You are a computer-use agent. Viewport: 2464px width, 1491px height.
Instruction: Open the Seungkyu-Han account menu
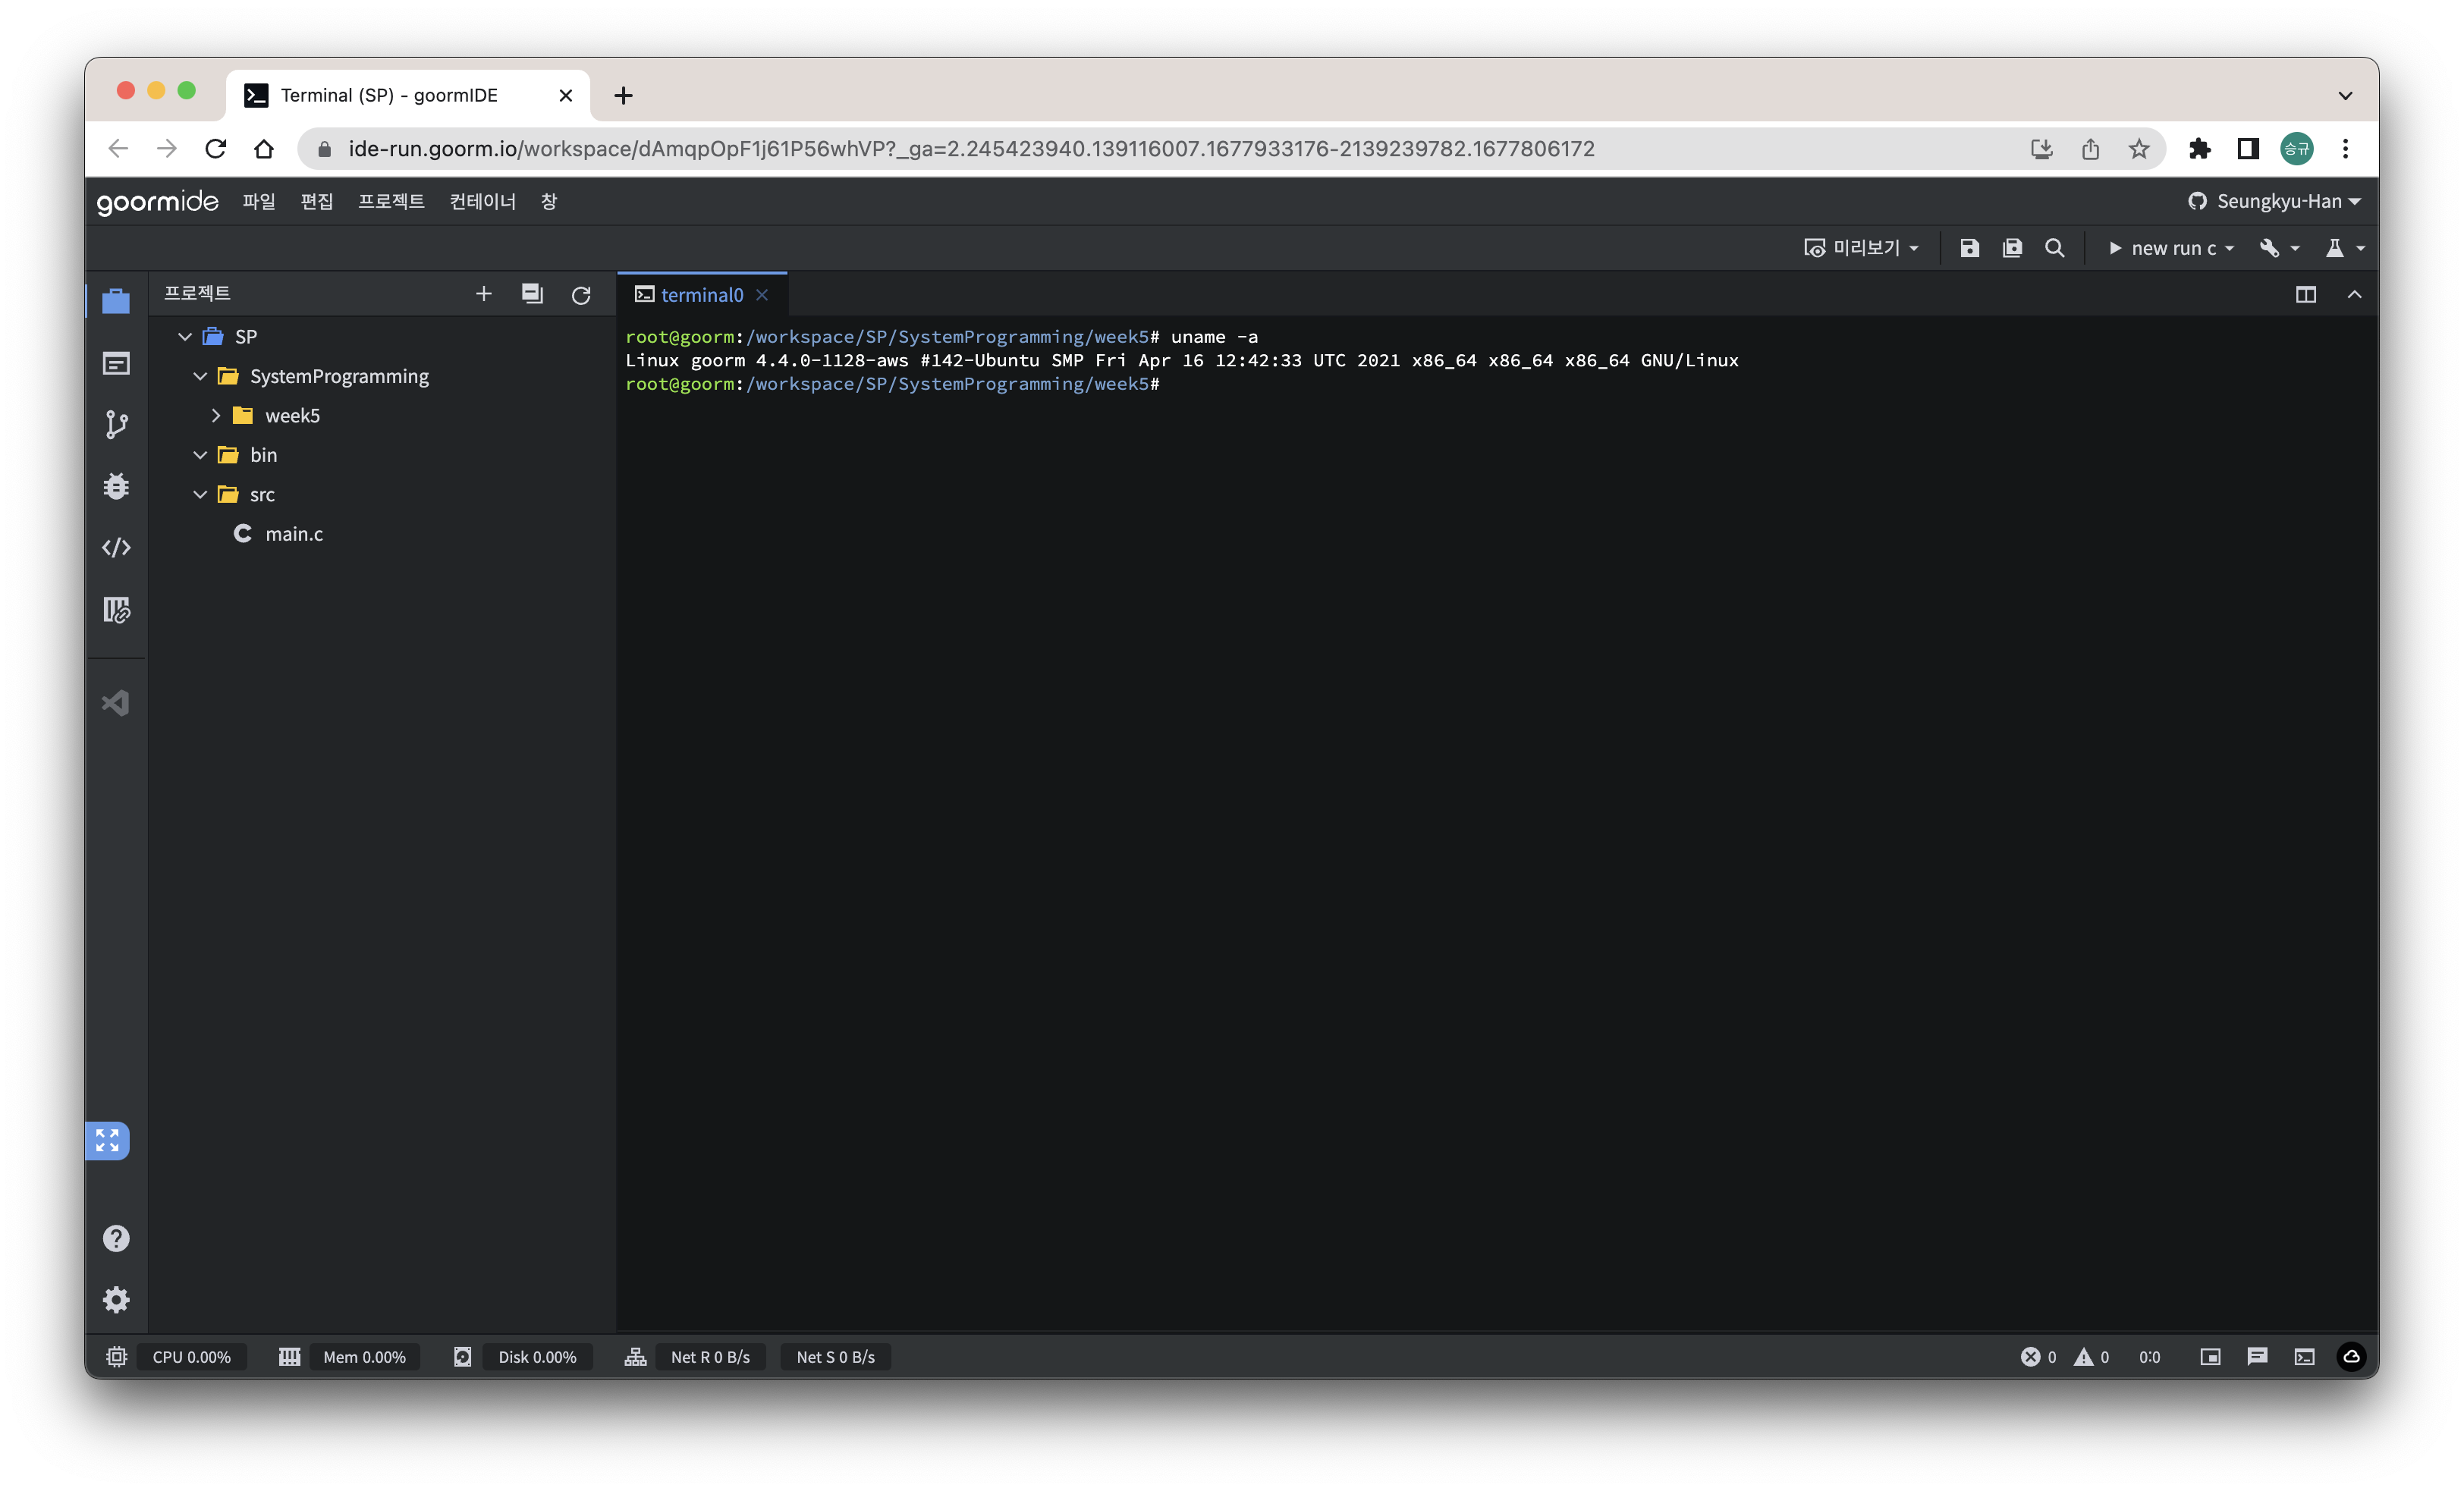(x=2274, y=201)
